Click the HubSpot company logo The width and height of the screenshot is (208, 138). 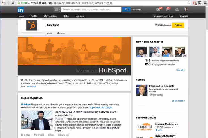pyautogui.click(x=31, y=25)
